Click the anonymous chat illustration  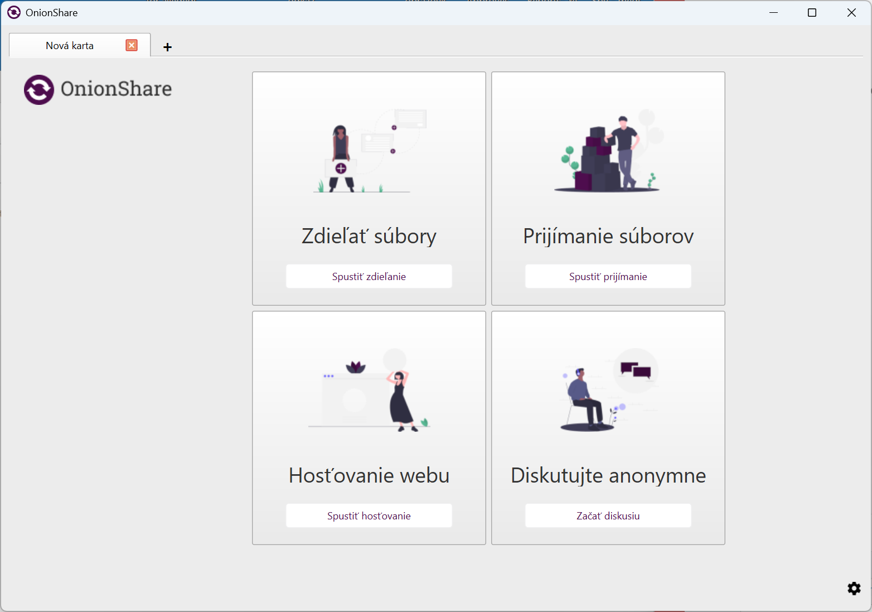[608, 391]
